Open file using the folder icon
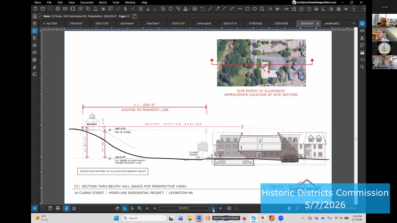This screenshot has height=223, width=397. [43, 9]
